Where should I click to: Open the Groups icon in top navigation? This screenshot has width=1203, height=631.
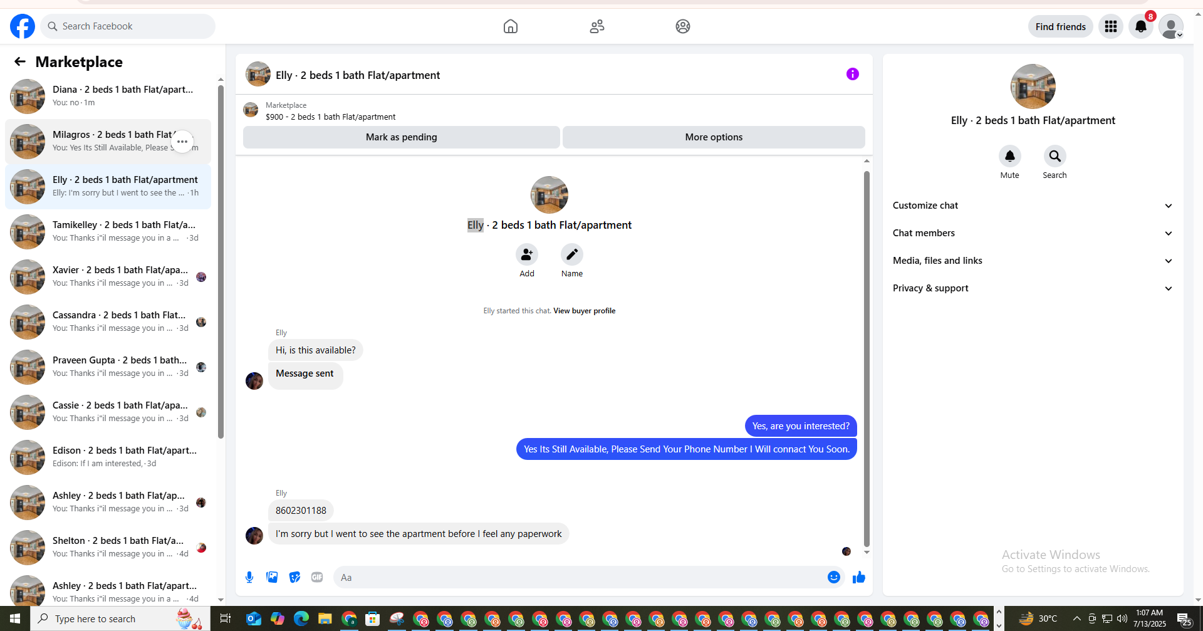tap(683, 26)
